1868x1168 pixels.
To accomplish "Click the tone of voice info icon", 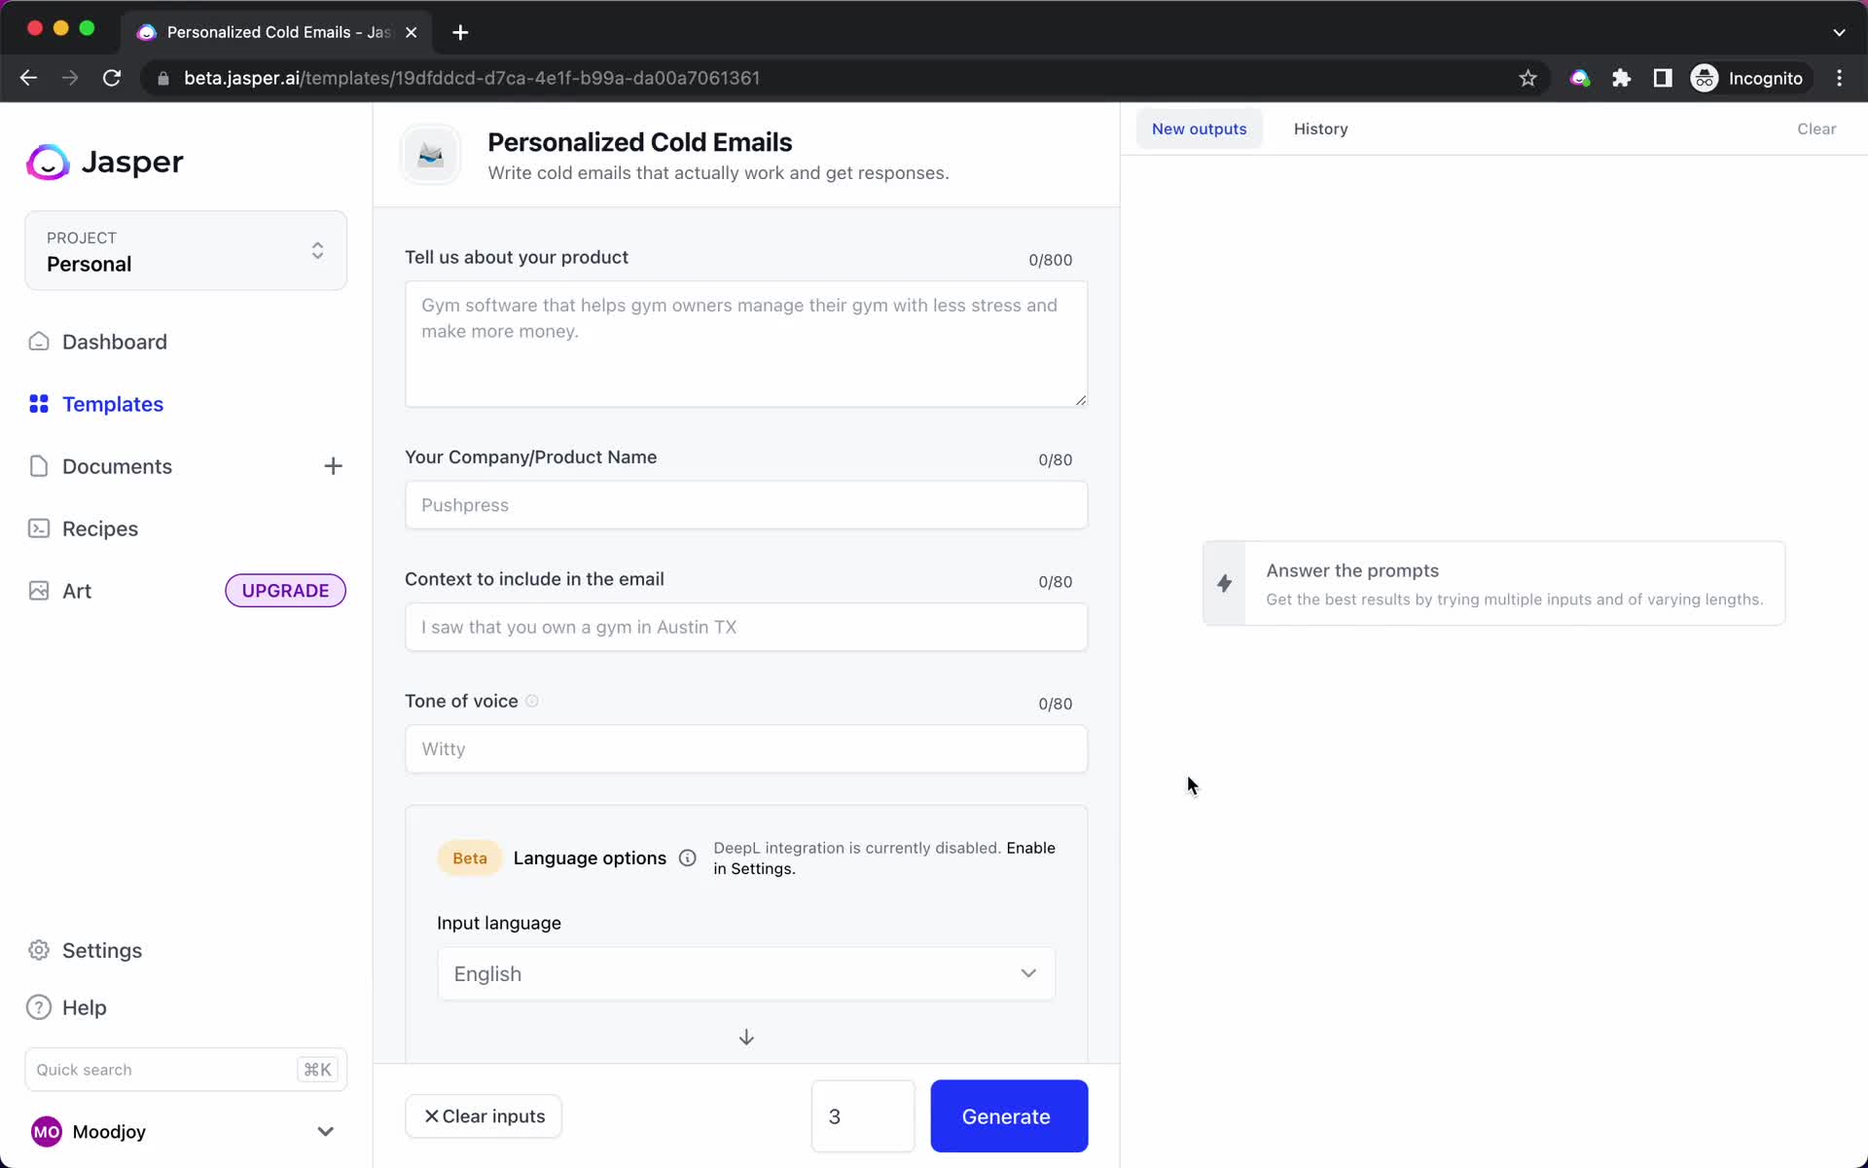I will 531,701.
